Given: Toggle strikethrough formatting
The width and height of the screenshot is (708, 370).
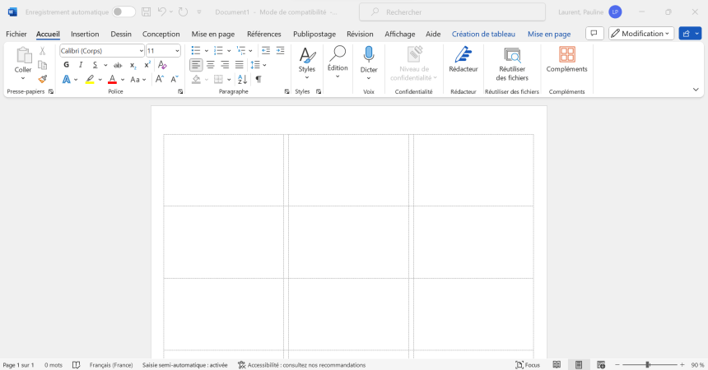Looking at the screenshot, I should tap(118, 65).
